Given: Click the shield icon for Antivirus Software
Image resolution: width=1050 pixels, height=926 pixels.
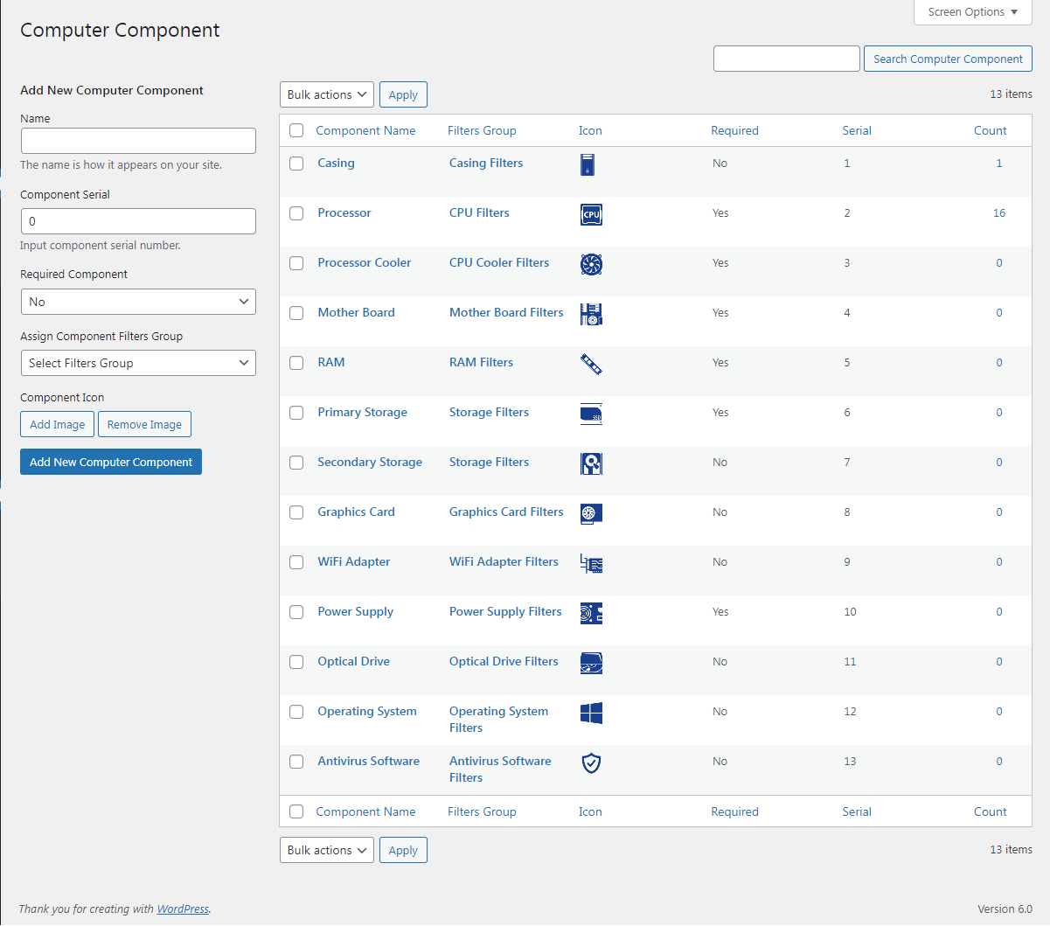Looking at the screenshot, I should tap(591, 762).
